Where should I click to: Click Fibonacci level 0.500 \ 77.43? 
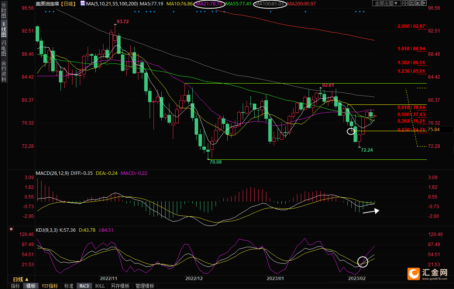pyautogui.click(x=411, y=115)
